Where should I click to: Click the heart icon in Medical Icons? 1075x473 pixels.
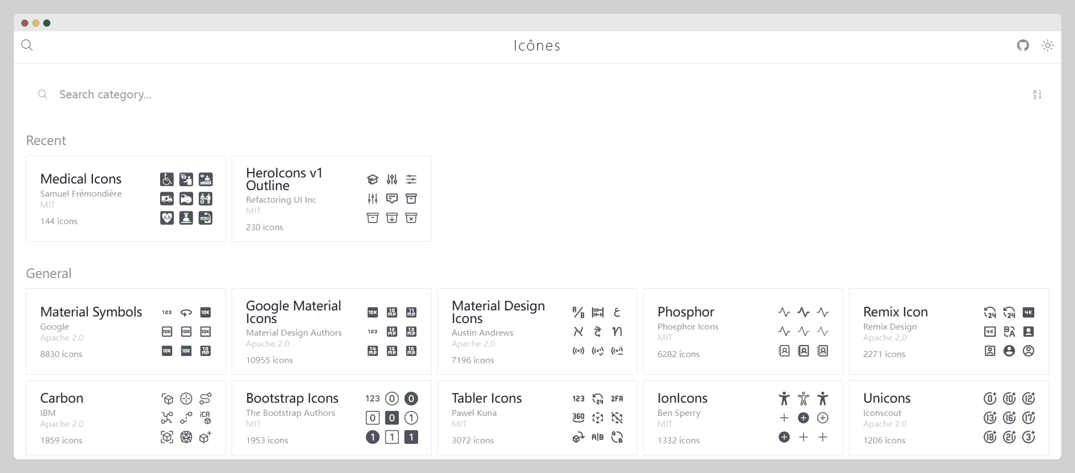167,218
